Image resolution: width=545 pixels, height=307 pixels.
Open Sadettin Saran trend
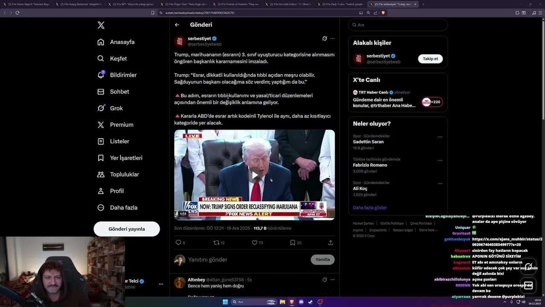coord(368,142)
